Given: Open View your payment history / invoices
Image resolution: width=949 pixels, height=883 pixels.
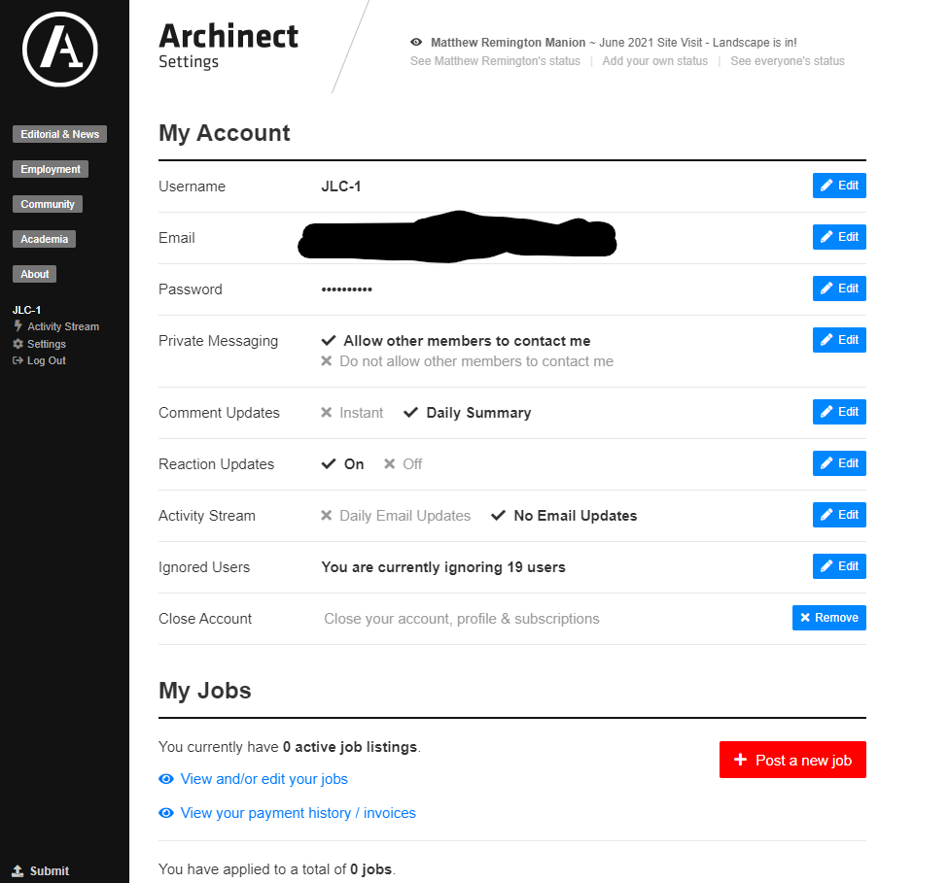Looking at the screenshot, I should tap(299, 813).
